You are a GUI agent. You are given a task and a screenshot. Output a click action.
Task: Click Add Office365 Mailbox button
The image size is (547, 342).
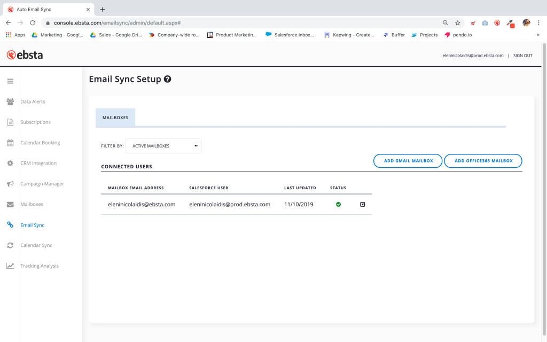coord(483,161)
